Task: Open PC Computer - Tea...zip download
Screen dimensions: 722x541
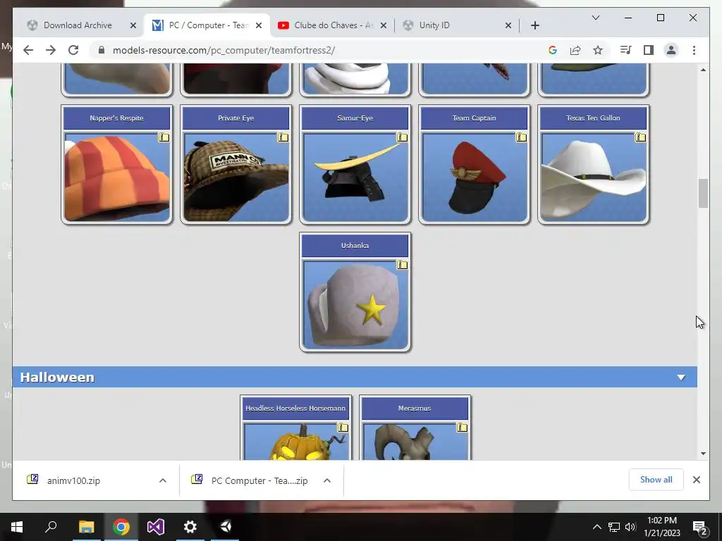Action: 259,480
